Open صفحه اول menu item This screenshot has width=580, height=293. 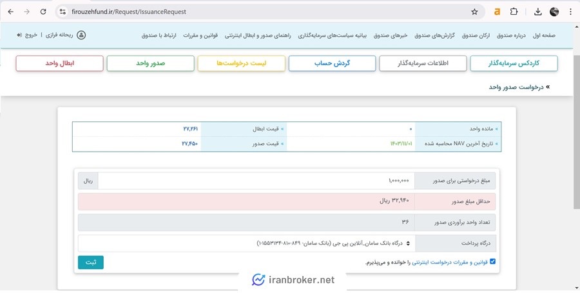pyautogui.click(x=544, y=35)
